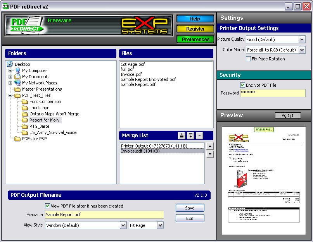Image resolution: width=313 pixels, height=242 pixels.
Task: Click the title bar PDF app icon
Action: (5, 6)
